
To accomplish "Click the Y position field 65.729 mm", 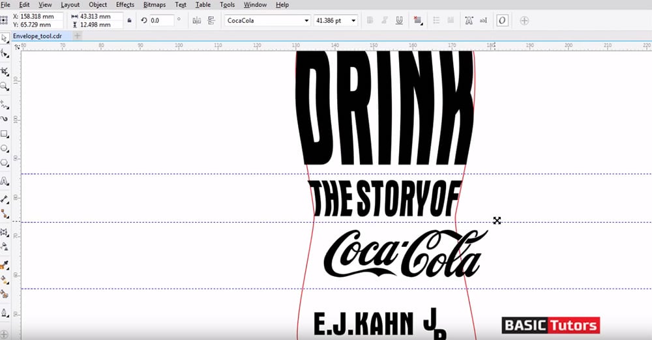I will [41, 25].
